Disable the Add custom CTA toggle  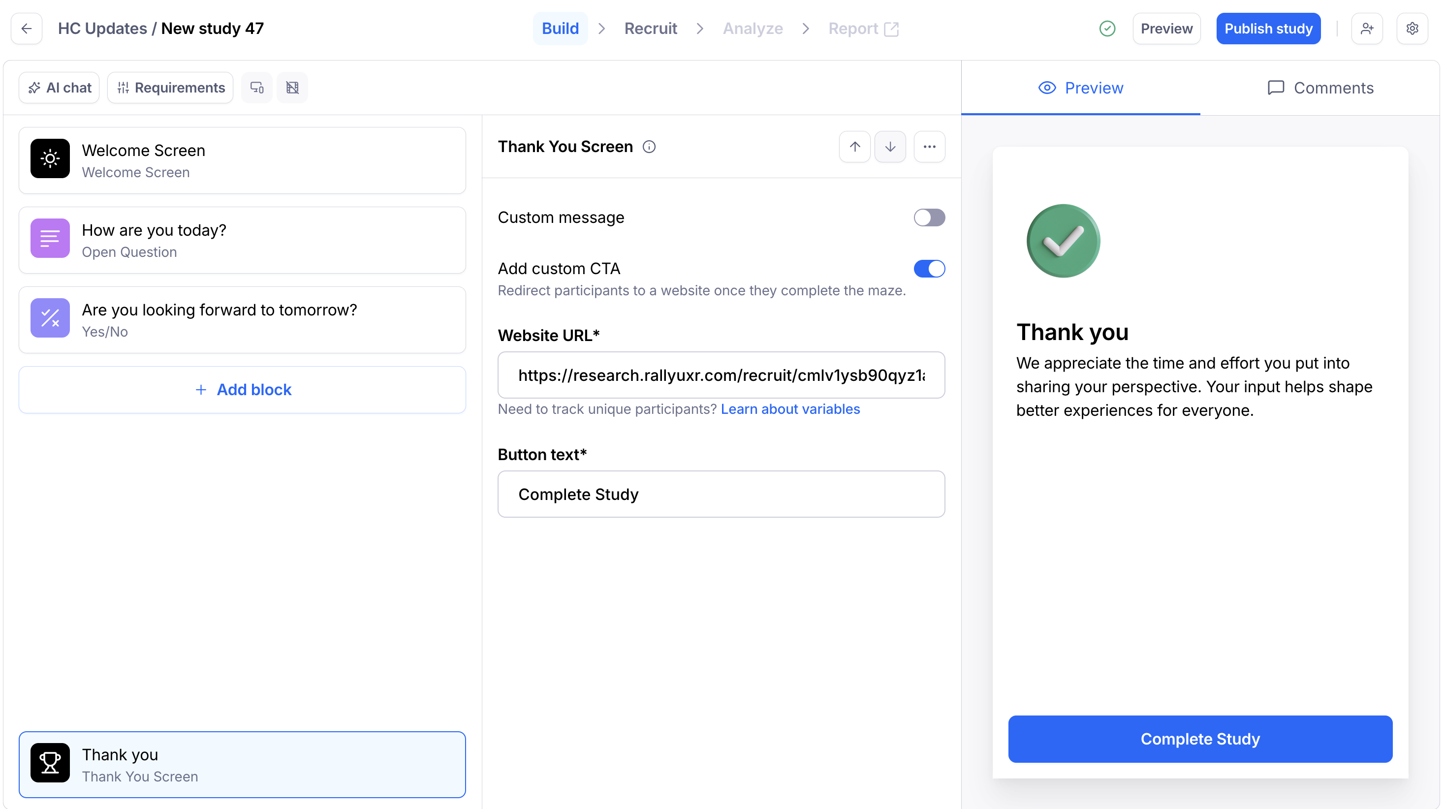(929, 269)
